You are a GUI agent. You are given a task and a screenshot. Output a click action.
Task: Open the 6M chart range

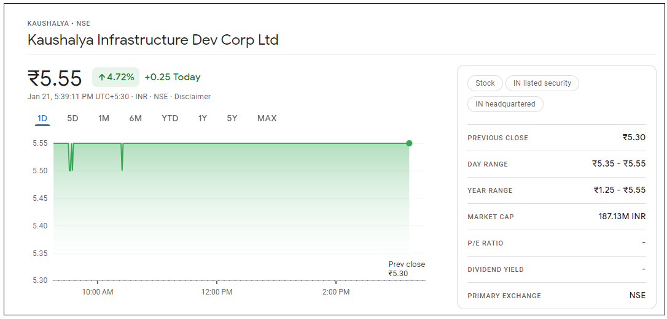point(135,118)
